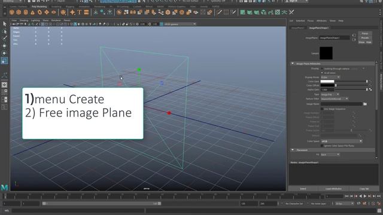Open the Display Mode dropdown

330,77
